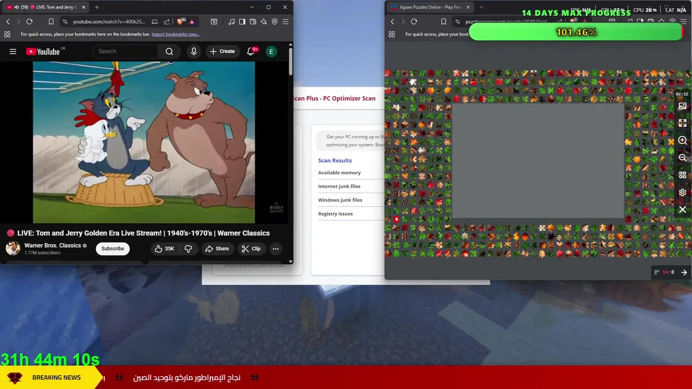Reload the YouTube page

[29, 22]
